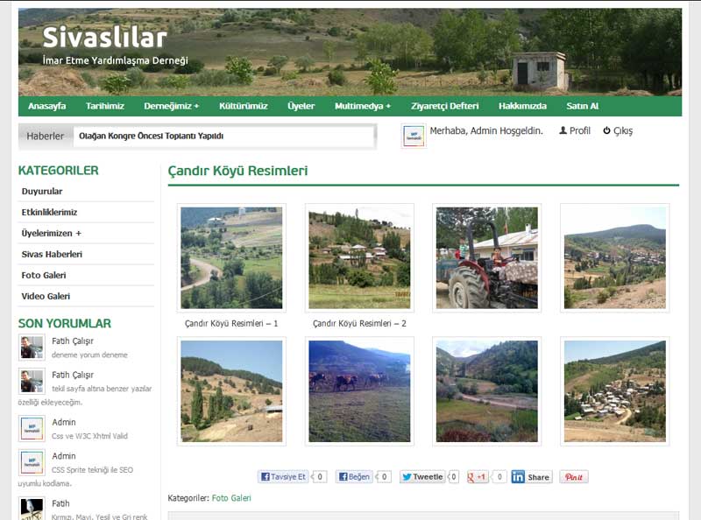The image size is (701, 520).
Task: Click the Google +1 button
Action: click(x=477, y=476)
